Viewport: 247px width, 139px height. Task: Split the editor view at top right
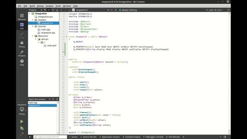pyautogui.click(x=229, y=10)
